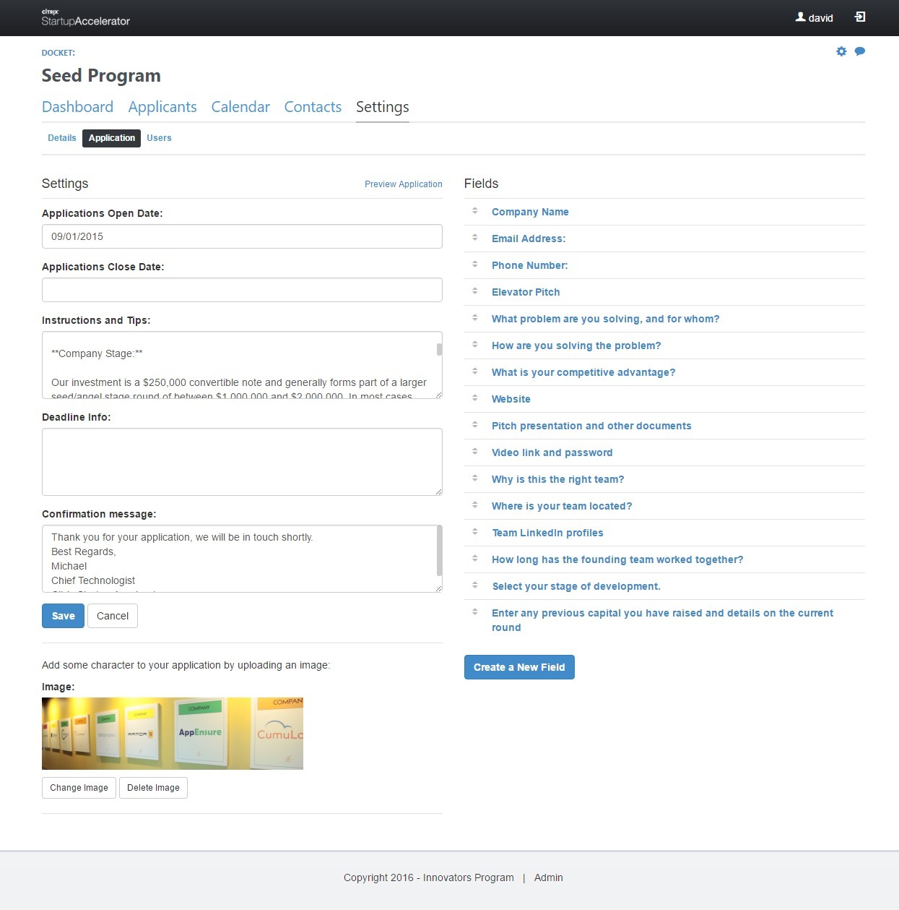The image size is (899, 910).
Task: Open Where is your team located field
Action: click(562, 506)
